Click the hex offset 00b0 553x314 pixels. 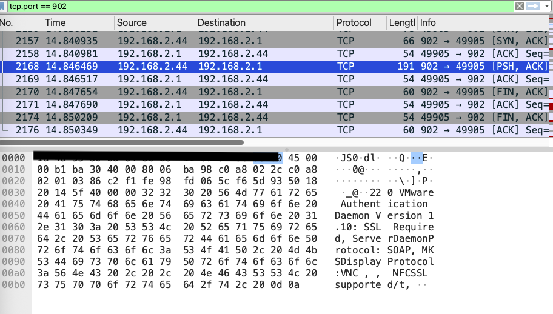13,284
